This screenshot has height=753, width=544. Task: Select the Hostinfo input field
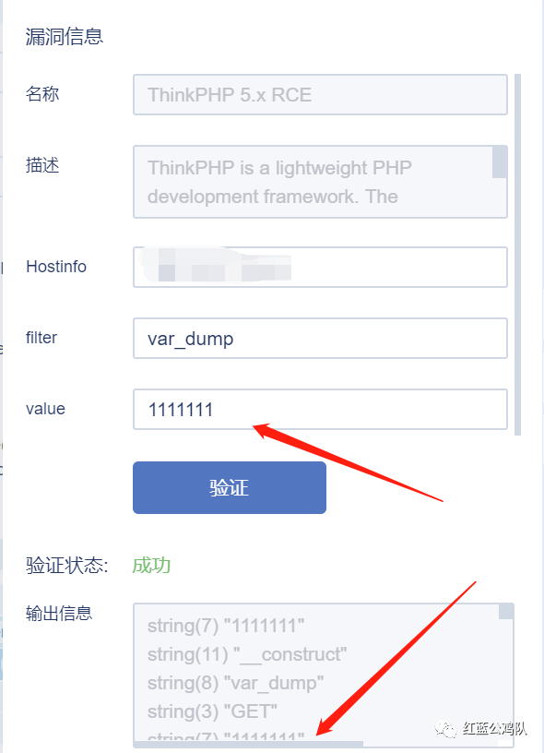click(320, 267)
